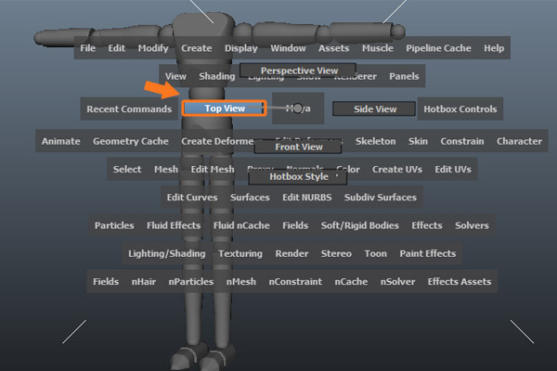The width and height of the screenshot is (557, 371).
Task: Open the Shading panel menu
Action: tap(217, 76)
